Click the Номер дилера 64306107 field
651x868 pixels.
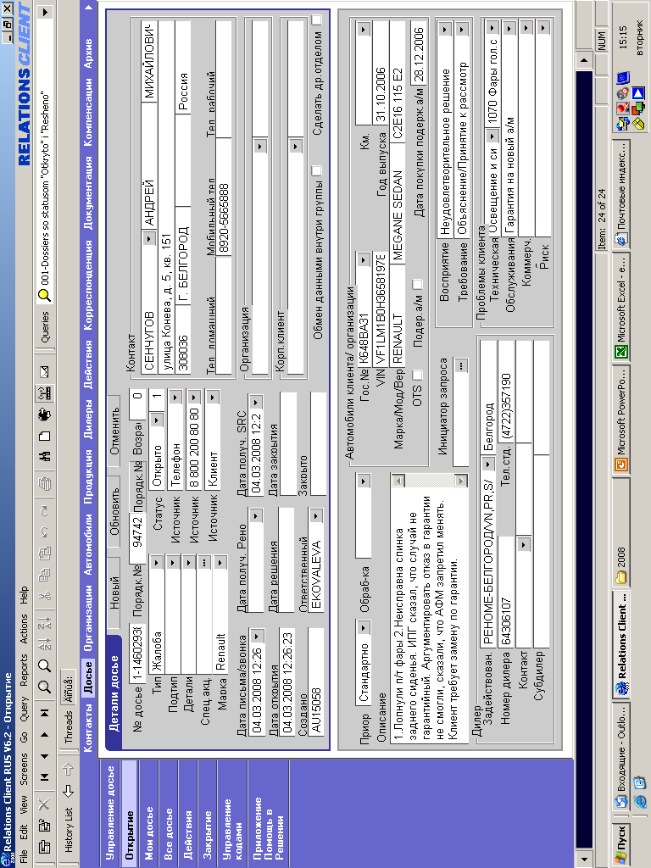pos(506,593)
